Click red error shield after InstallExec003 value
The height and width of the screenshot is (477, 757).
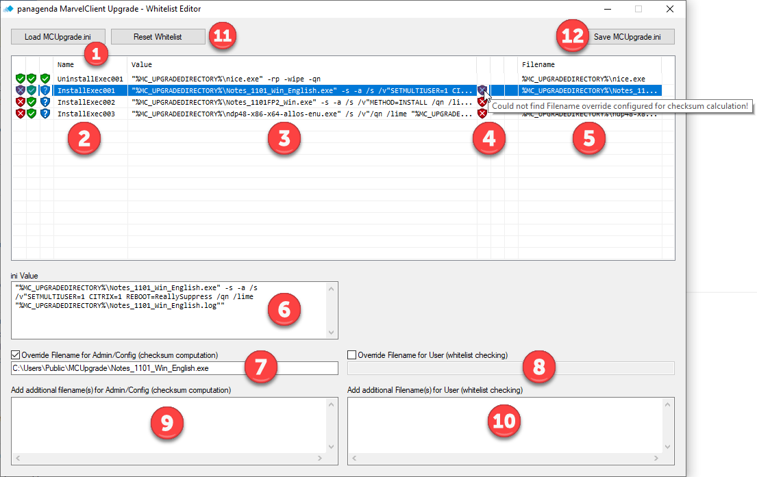click(482, 114)
